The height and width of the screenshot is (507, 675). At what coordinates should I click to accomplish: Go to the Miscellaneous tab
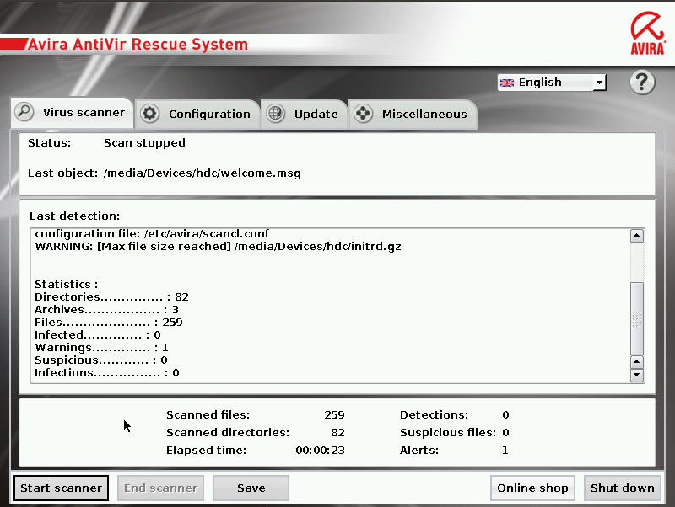pos(413,115)
